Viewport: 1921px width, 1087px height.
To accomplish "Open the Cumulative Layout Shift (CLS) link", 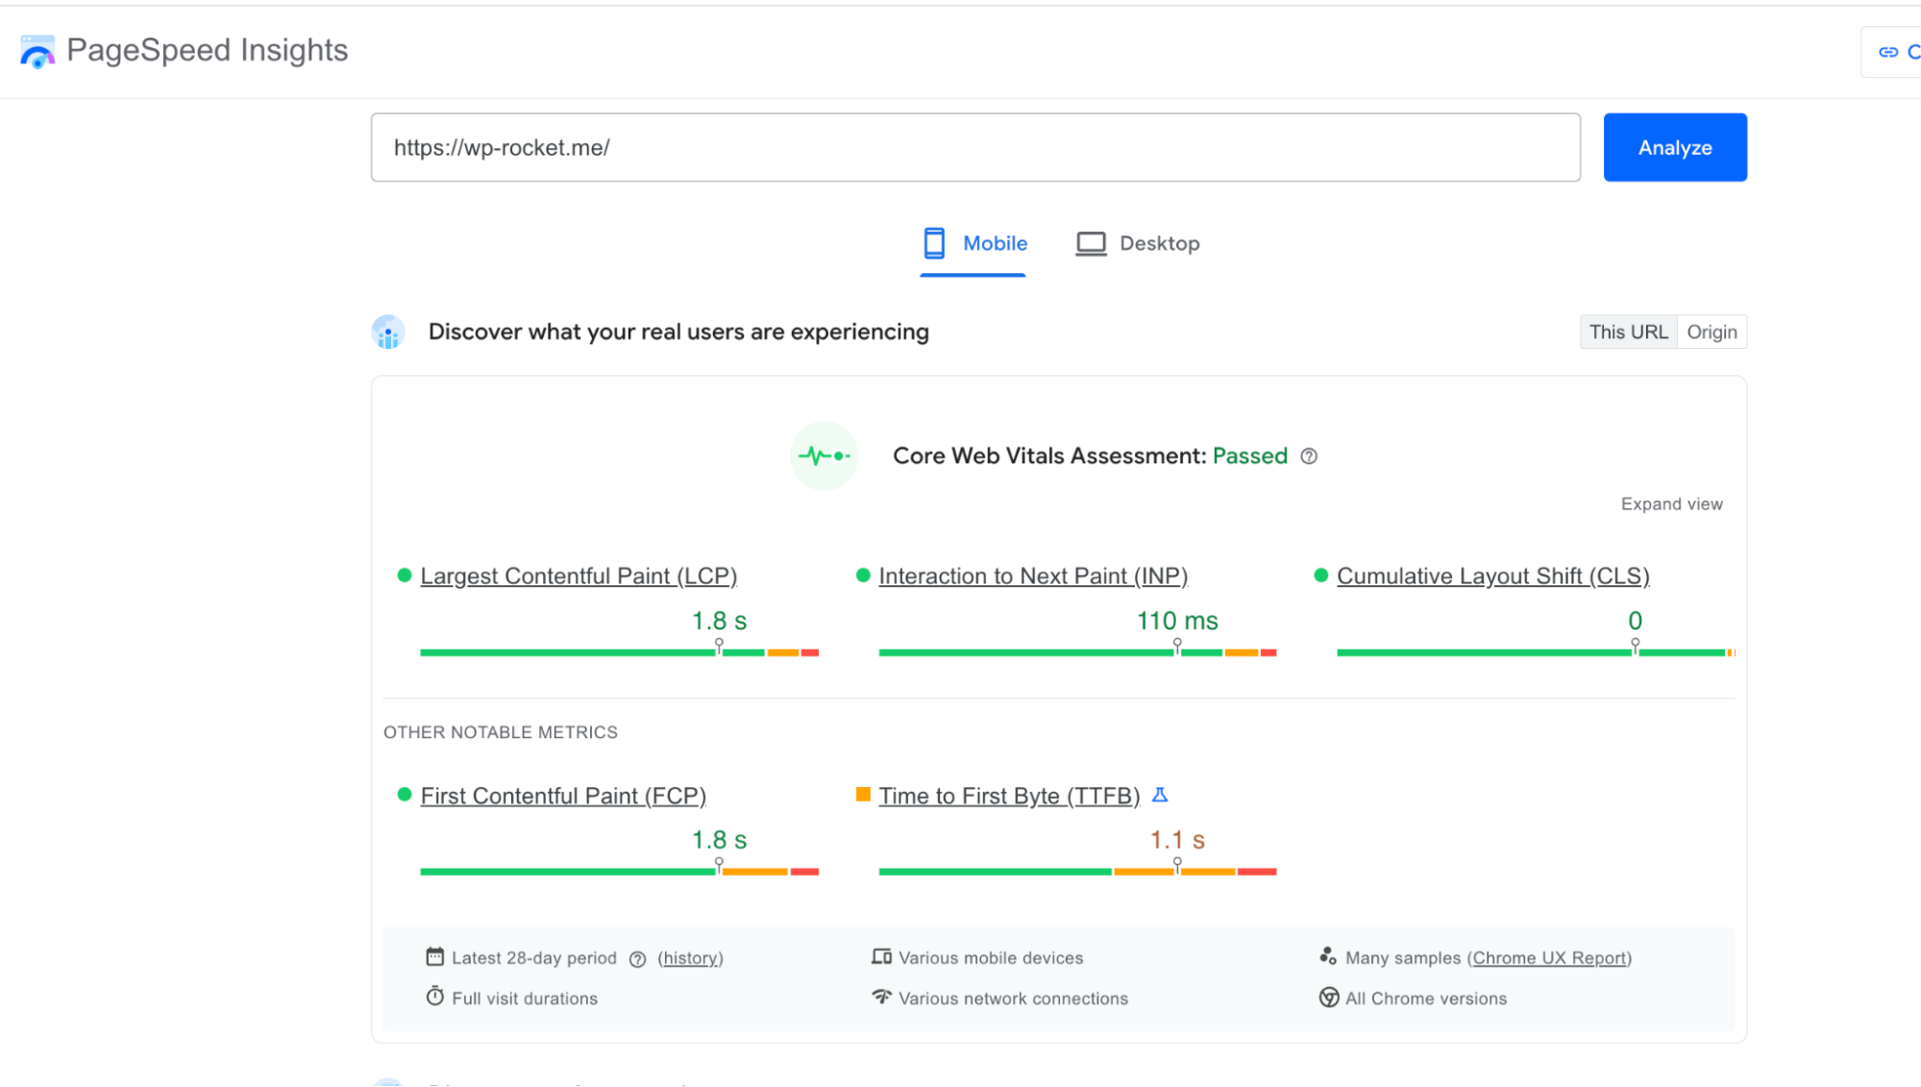I will click(1492, 577).
